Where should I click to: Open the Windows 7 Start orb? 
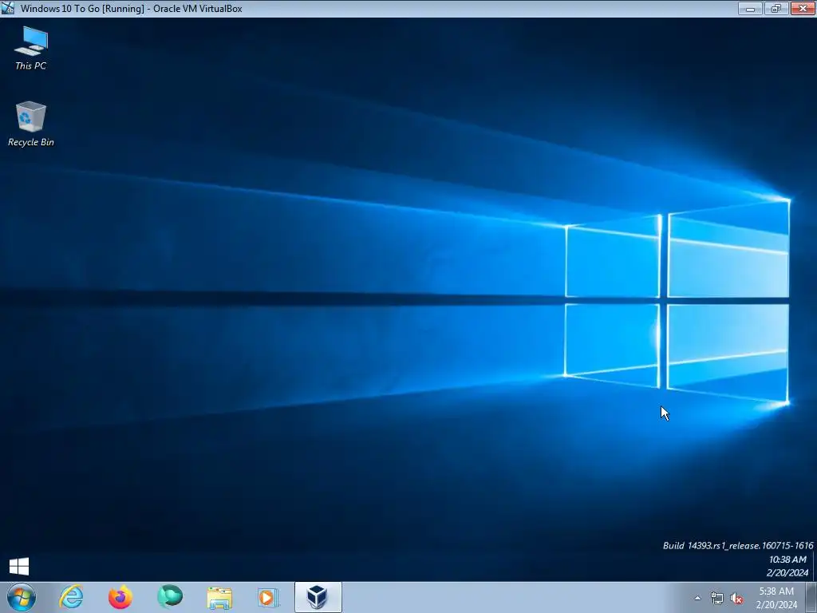[22, 597]
